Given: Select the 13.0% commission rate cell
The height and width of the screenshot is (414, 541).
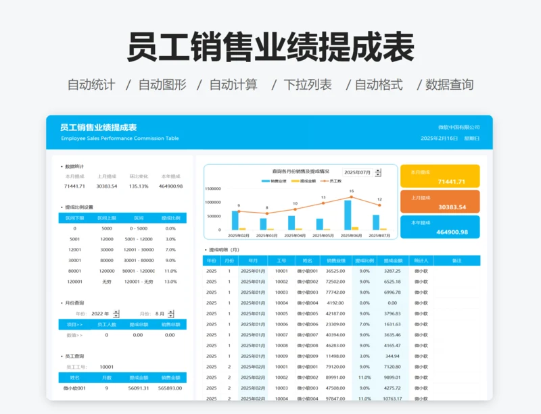Looking at the screenshot, I should pyautogui.click(x=170, y=282).
